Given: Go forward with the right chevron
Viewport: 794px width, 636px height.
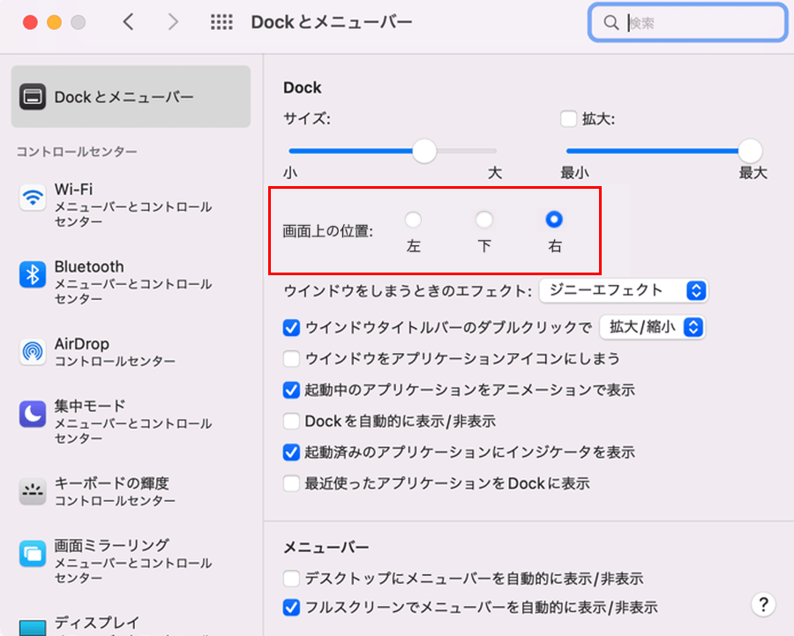Looking at the screenshot, I should 173,22.
